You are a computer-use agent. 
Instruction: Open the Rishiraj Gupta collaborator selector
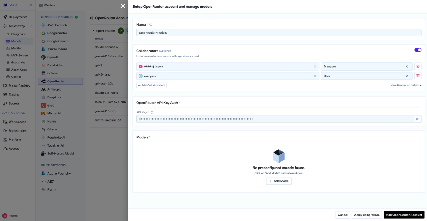pos(228,66)
